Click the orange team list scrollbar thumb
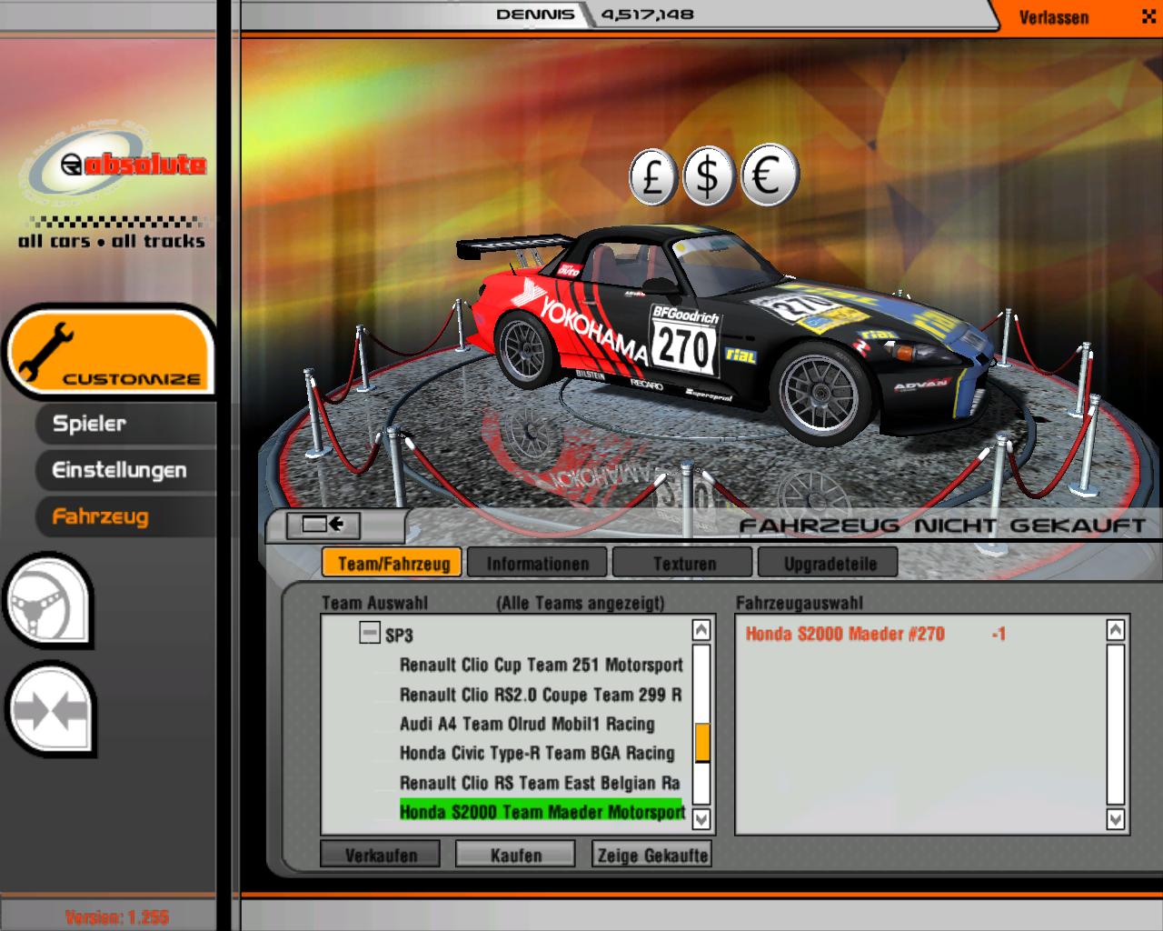 pyautogui.click(x=701, y=742)
